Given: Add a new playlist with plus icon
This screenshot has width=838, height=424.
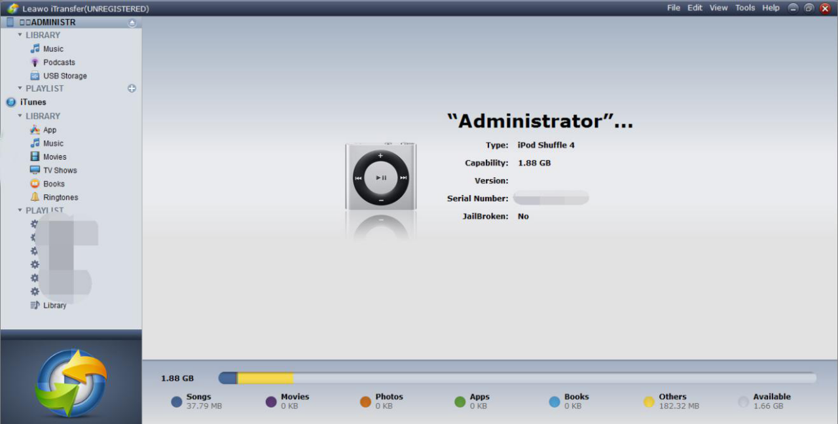Looking at the screenshot, I should click(132, 88).
